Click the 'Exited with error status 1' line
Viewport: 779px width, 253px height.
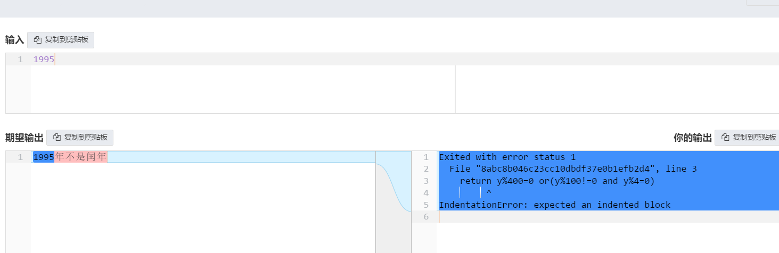point(507,157)
